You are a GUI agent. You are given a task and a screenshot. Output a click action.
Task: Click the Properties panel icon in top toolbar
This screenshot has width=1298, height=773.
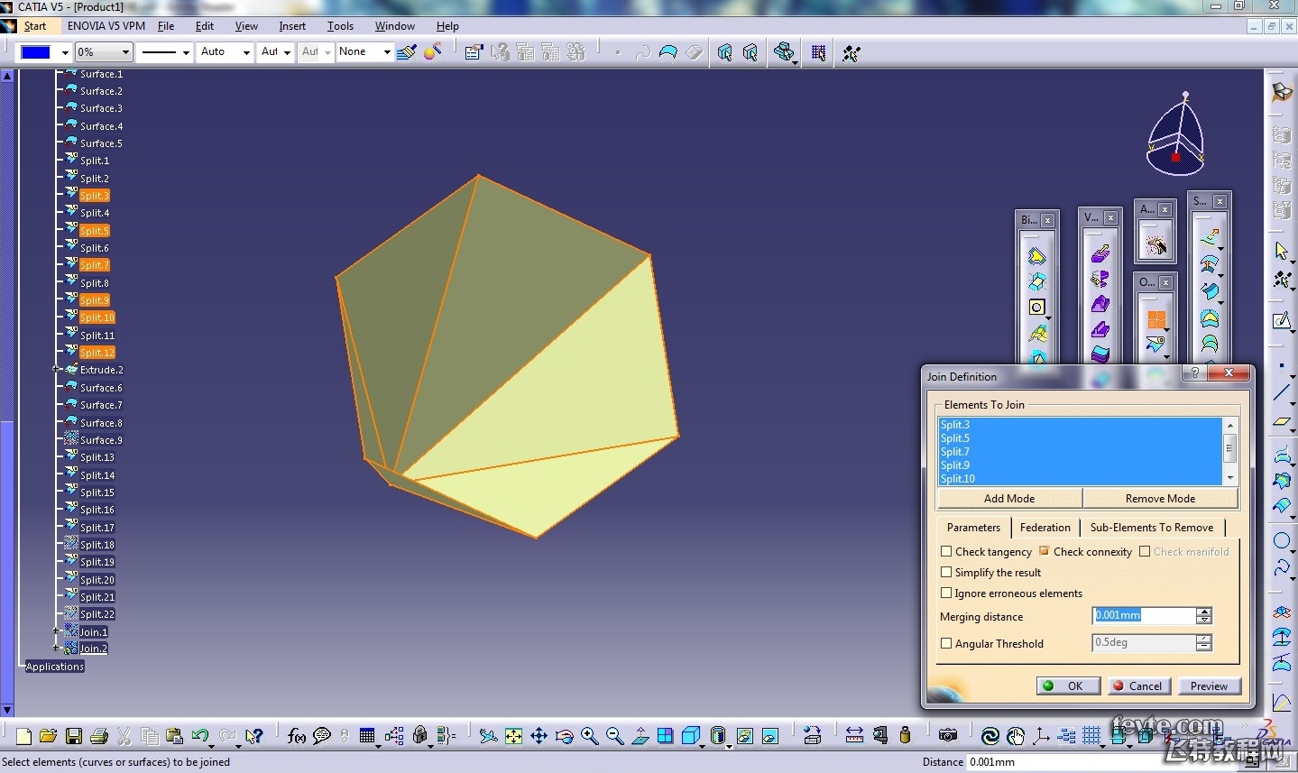click(x=473, y=52)
